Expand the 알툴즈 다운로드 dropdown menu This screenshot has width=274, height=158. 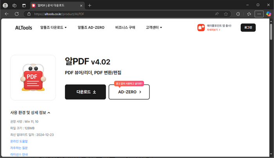(54, 28)
